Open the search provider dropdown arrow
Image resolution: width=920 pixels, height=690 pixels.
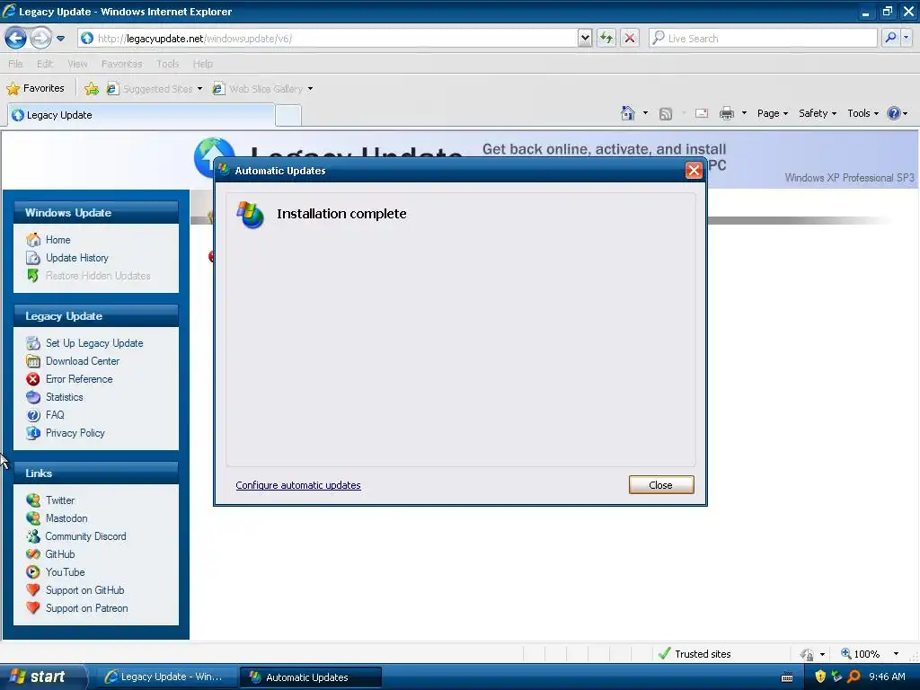coord(906,38)
